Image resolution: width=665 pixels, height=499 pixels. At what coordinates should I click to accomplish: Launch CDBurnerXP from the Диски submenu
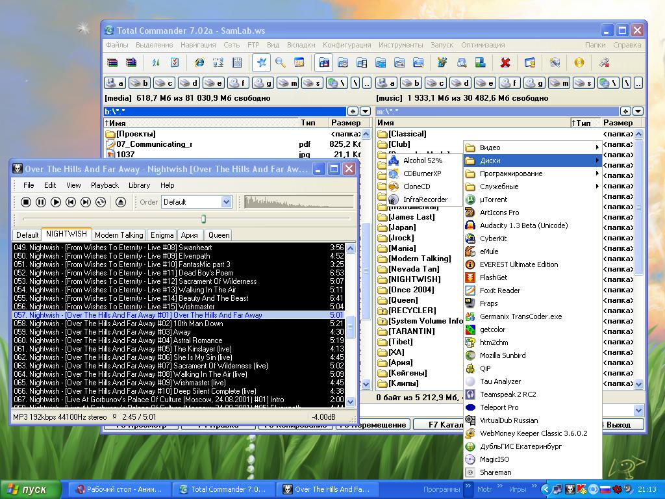(x=424, y=173)
